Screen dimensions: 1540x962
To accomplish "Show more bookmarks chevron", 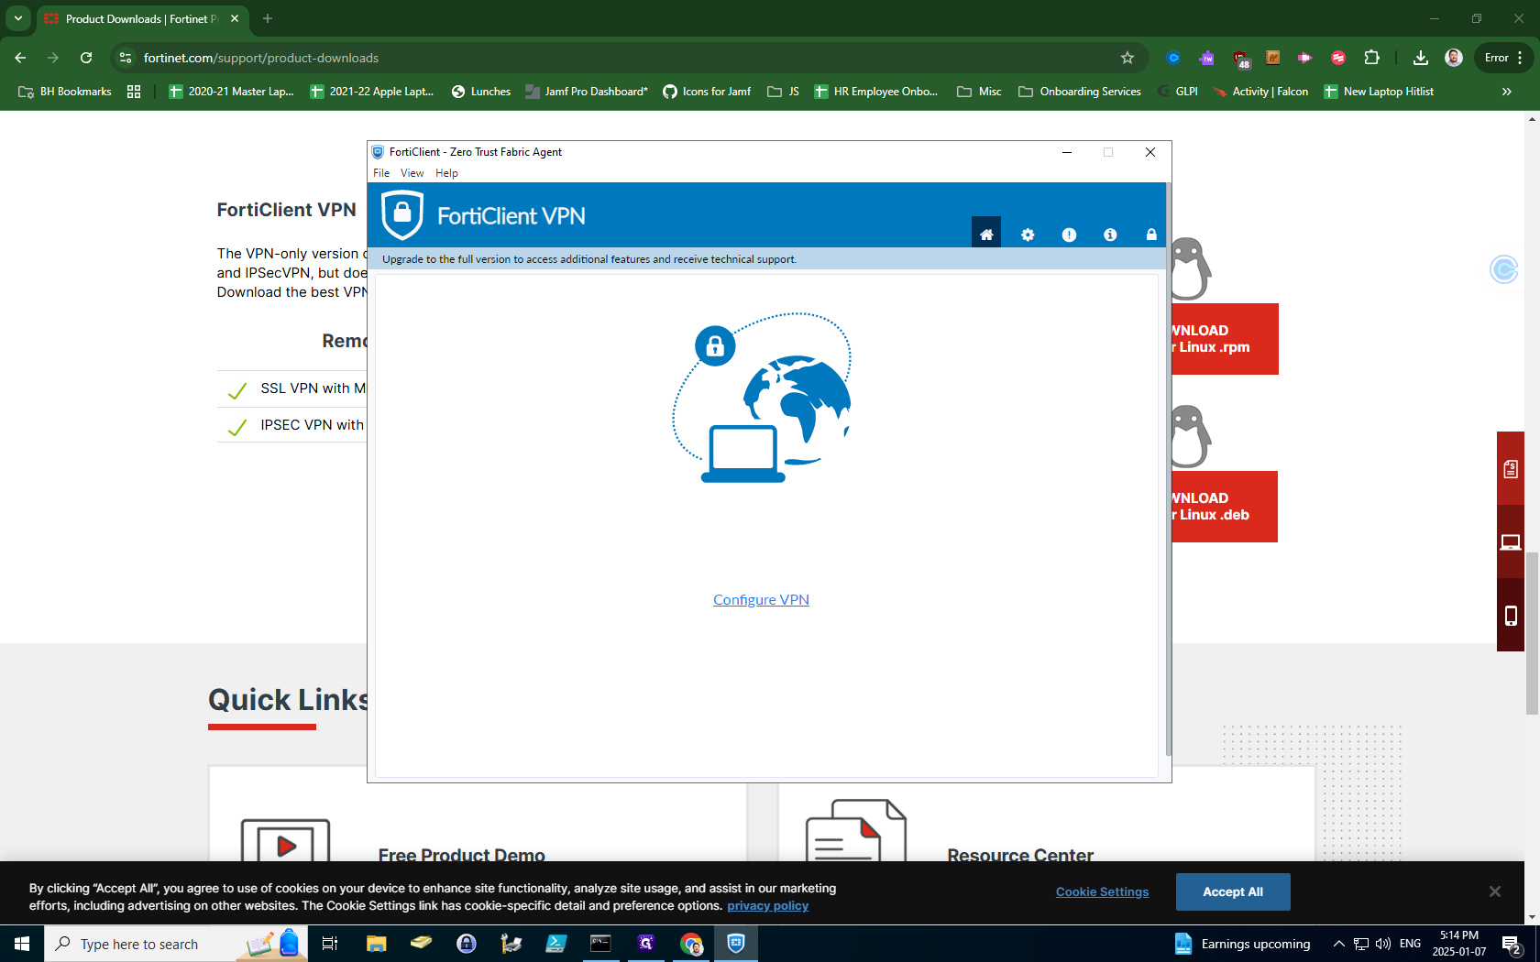I will pyautogui.click(x=1506, y=92).
